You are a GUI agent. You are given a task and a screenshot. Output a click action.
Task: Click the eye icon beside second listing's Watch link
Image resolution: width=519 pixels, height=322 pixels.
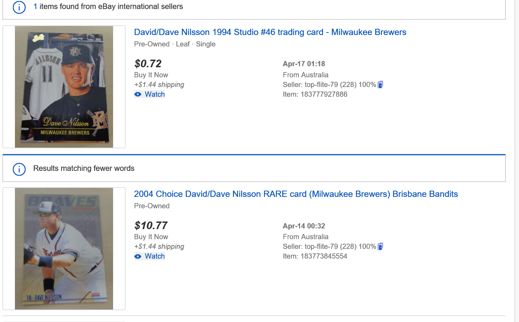click(x=138, y=256)
